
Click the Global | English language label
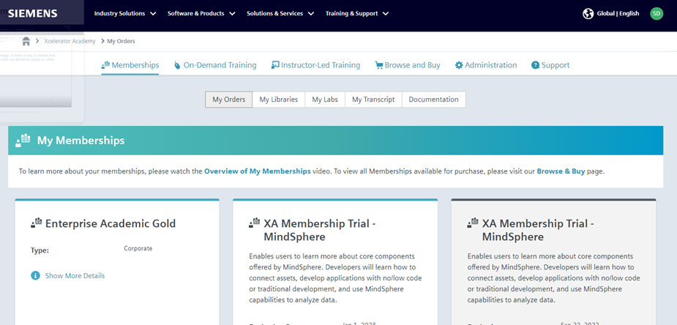point(618,13)
